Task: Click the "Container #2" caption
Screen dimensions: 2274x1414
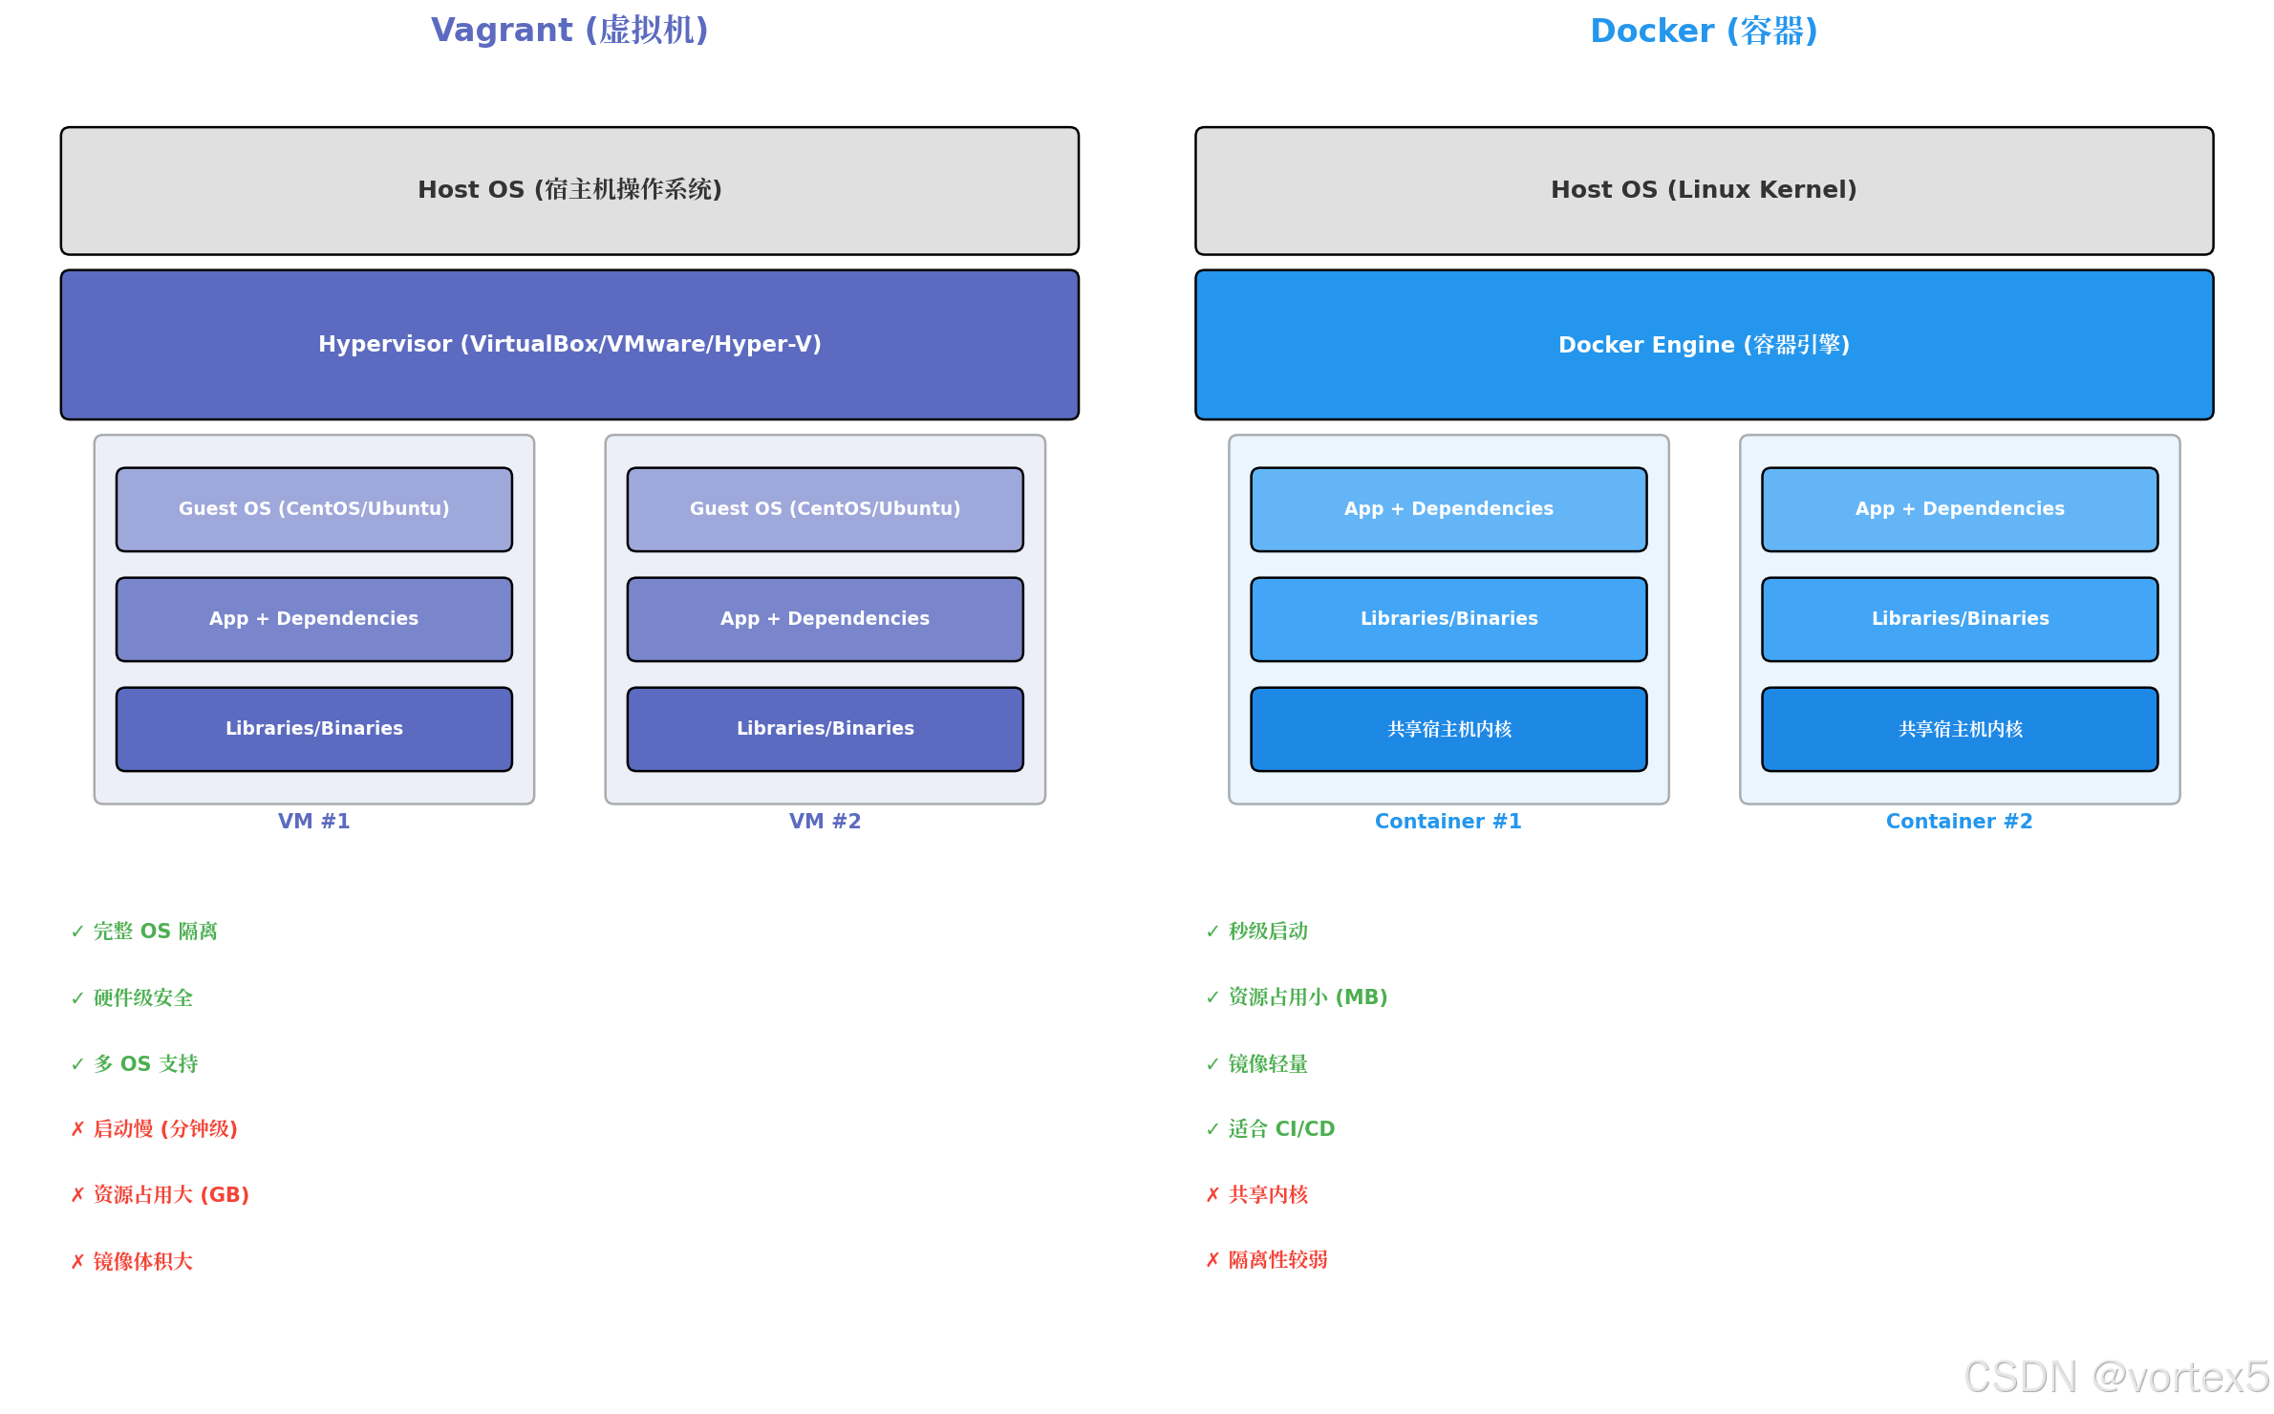Action: (1960, 822)
